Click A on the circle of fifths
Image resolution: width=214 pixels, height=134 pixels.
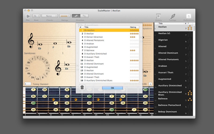click(x=48, y=68)
